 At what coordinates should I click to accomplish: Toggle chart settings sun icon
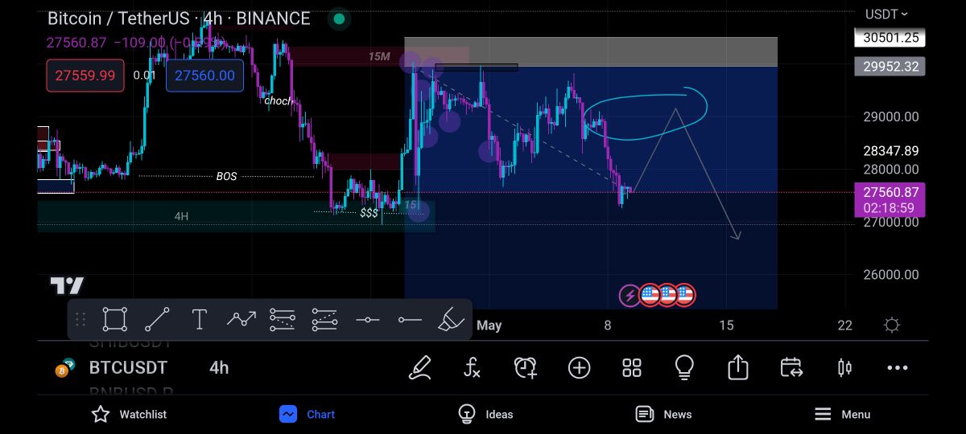[x=891, y=325]
